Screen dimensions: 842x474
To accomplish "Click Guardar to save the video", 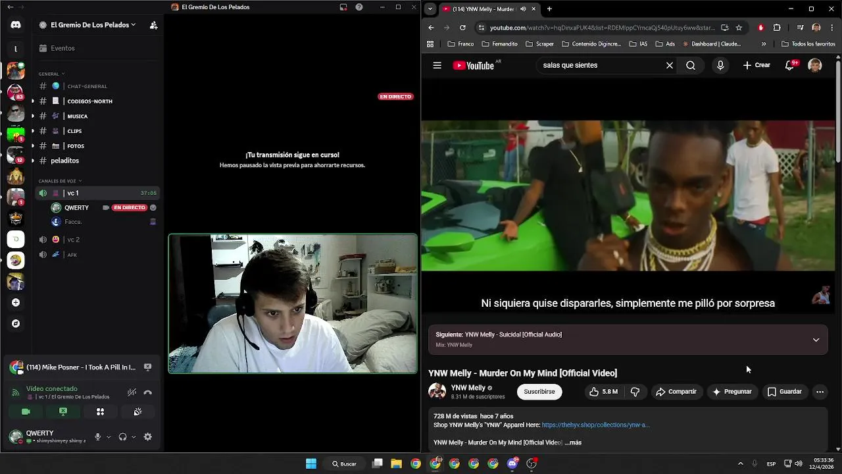I will coord(785,392).
